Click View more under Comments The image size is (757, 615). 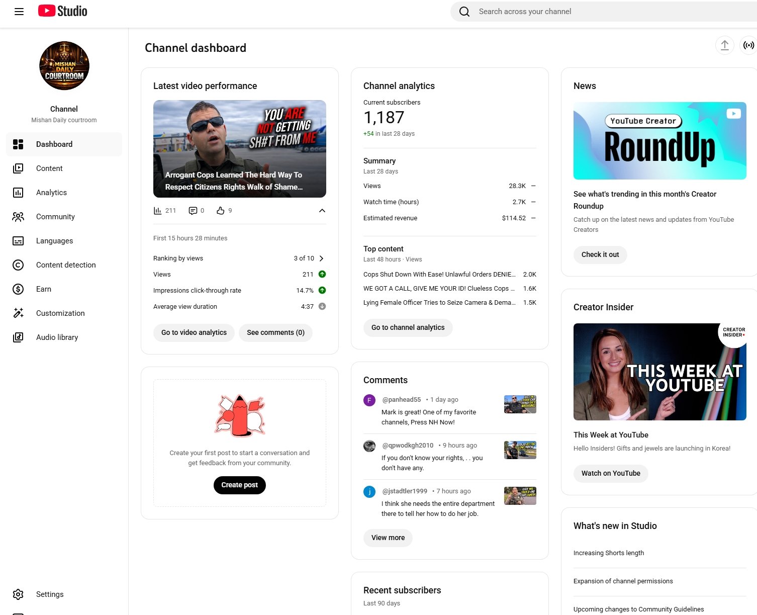click(388, 538)
